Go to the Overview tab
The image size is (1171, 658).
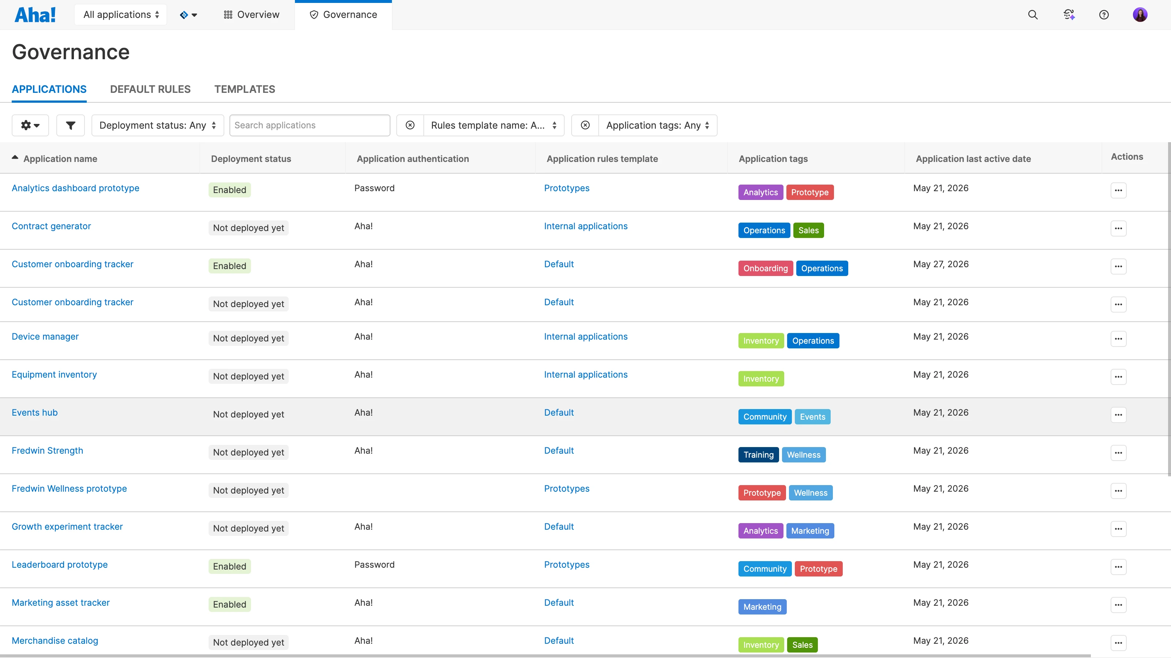point(251,15)
